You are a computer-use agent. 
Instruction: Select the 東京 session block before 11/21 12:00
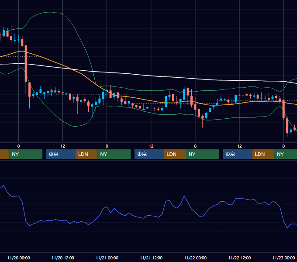point(149,154)
